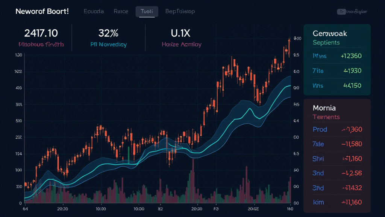Select the 2417.10 stat card
Viewport: 385px width, 217px height.
[x=41, y=38]
